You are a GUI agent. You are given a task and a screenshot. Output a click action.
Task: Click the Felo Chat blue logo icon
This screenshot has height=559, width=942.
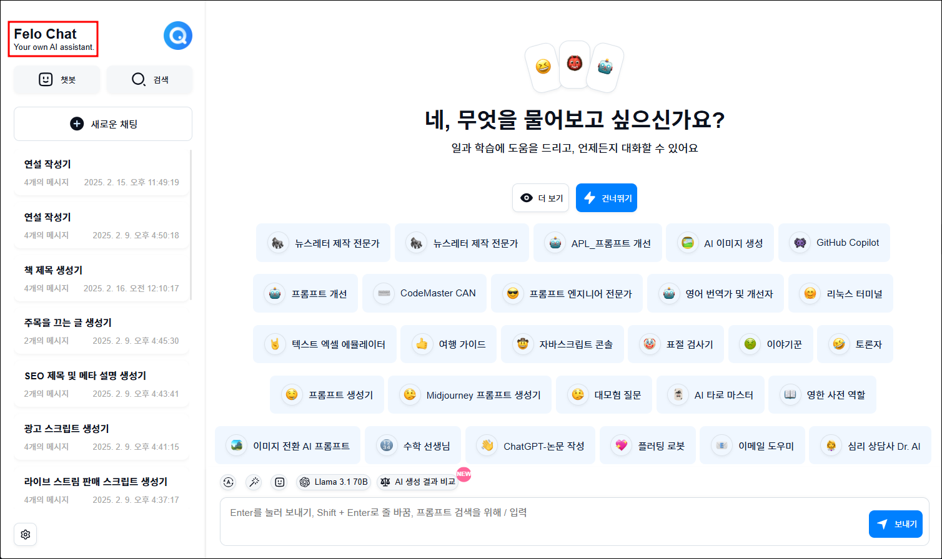(x=177, y=36)
